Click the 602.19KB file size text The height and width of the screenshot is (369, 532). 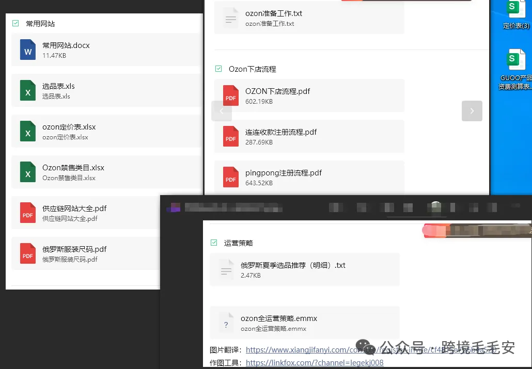tap(259, 101)
